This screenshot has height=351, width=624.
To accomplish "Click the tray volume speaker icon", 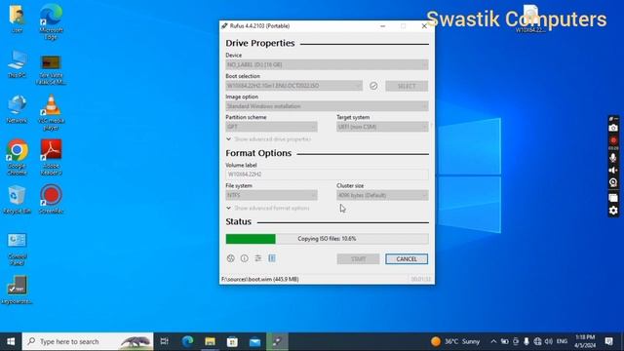I will coord(549,341).
